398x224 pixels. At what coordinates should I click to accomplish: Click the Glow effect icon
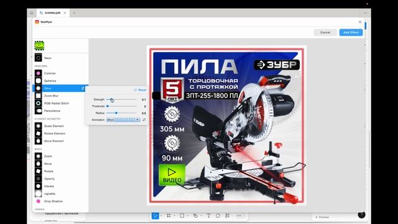pos(39,88)
